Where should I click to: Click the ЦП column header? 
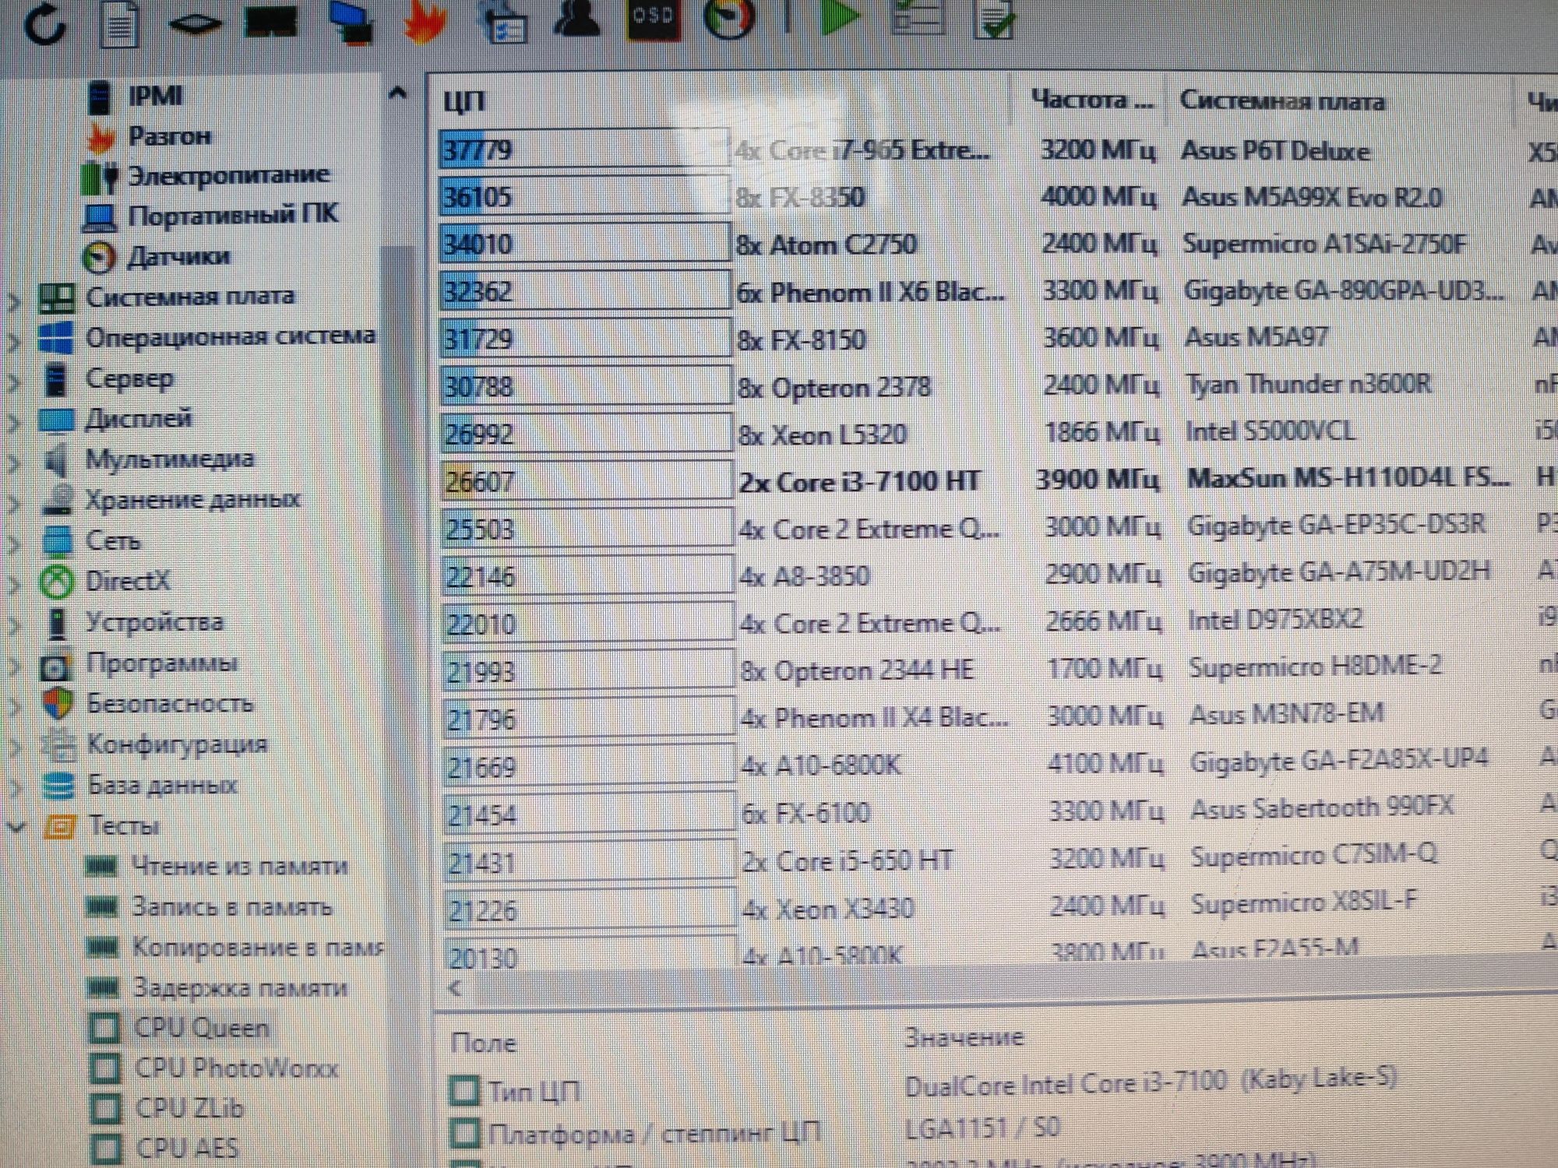(464, 101)
